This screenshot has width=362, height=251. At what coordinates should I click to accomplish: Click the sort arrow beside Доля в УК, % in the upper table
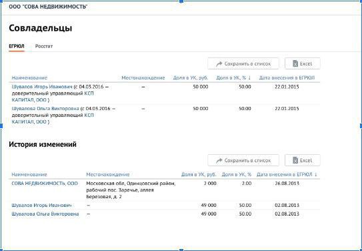click(249, 78)
